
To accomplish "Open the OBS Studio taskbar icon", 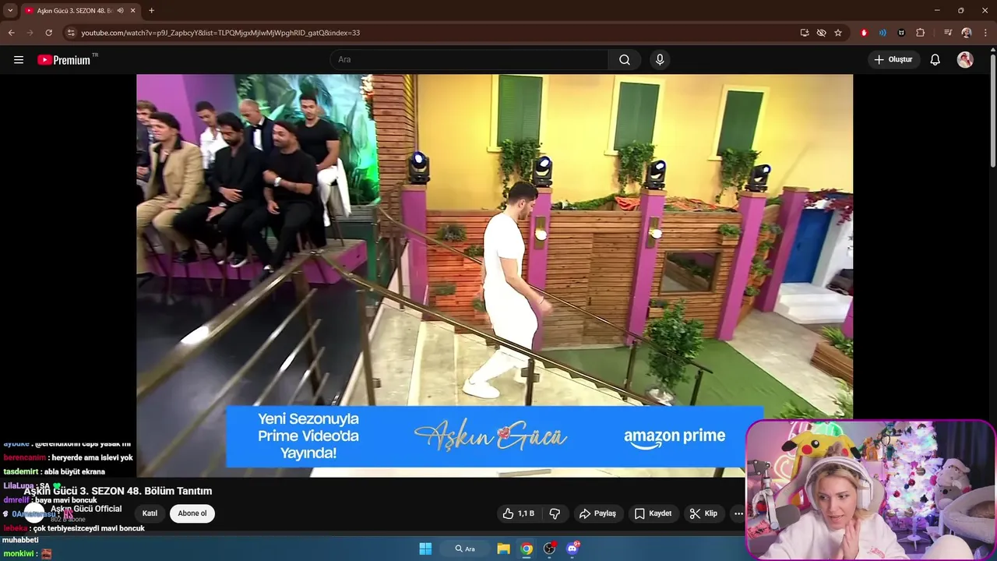I will [550, 549].
